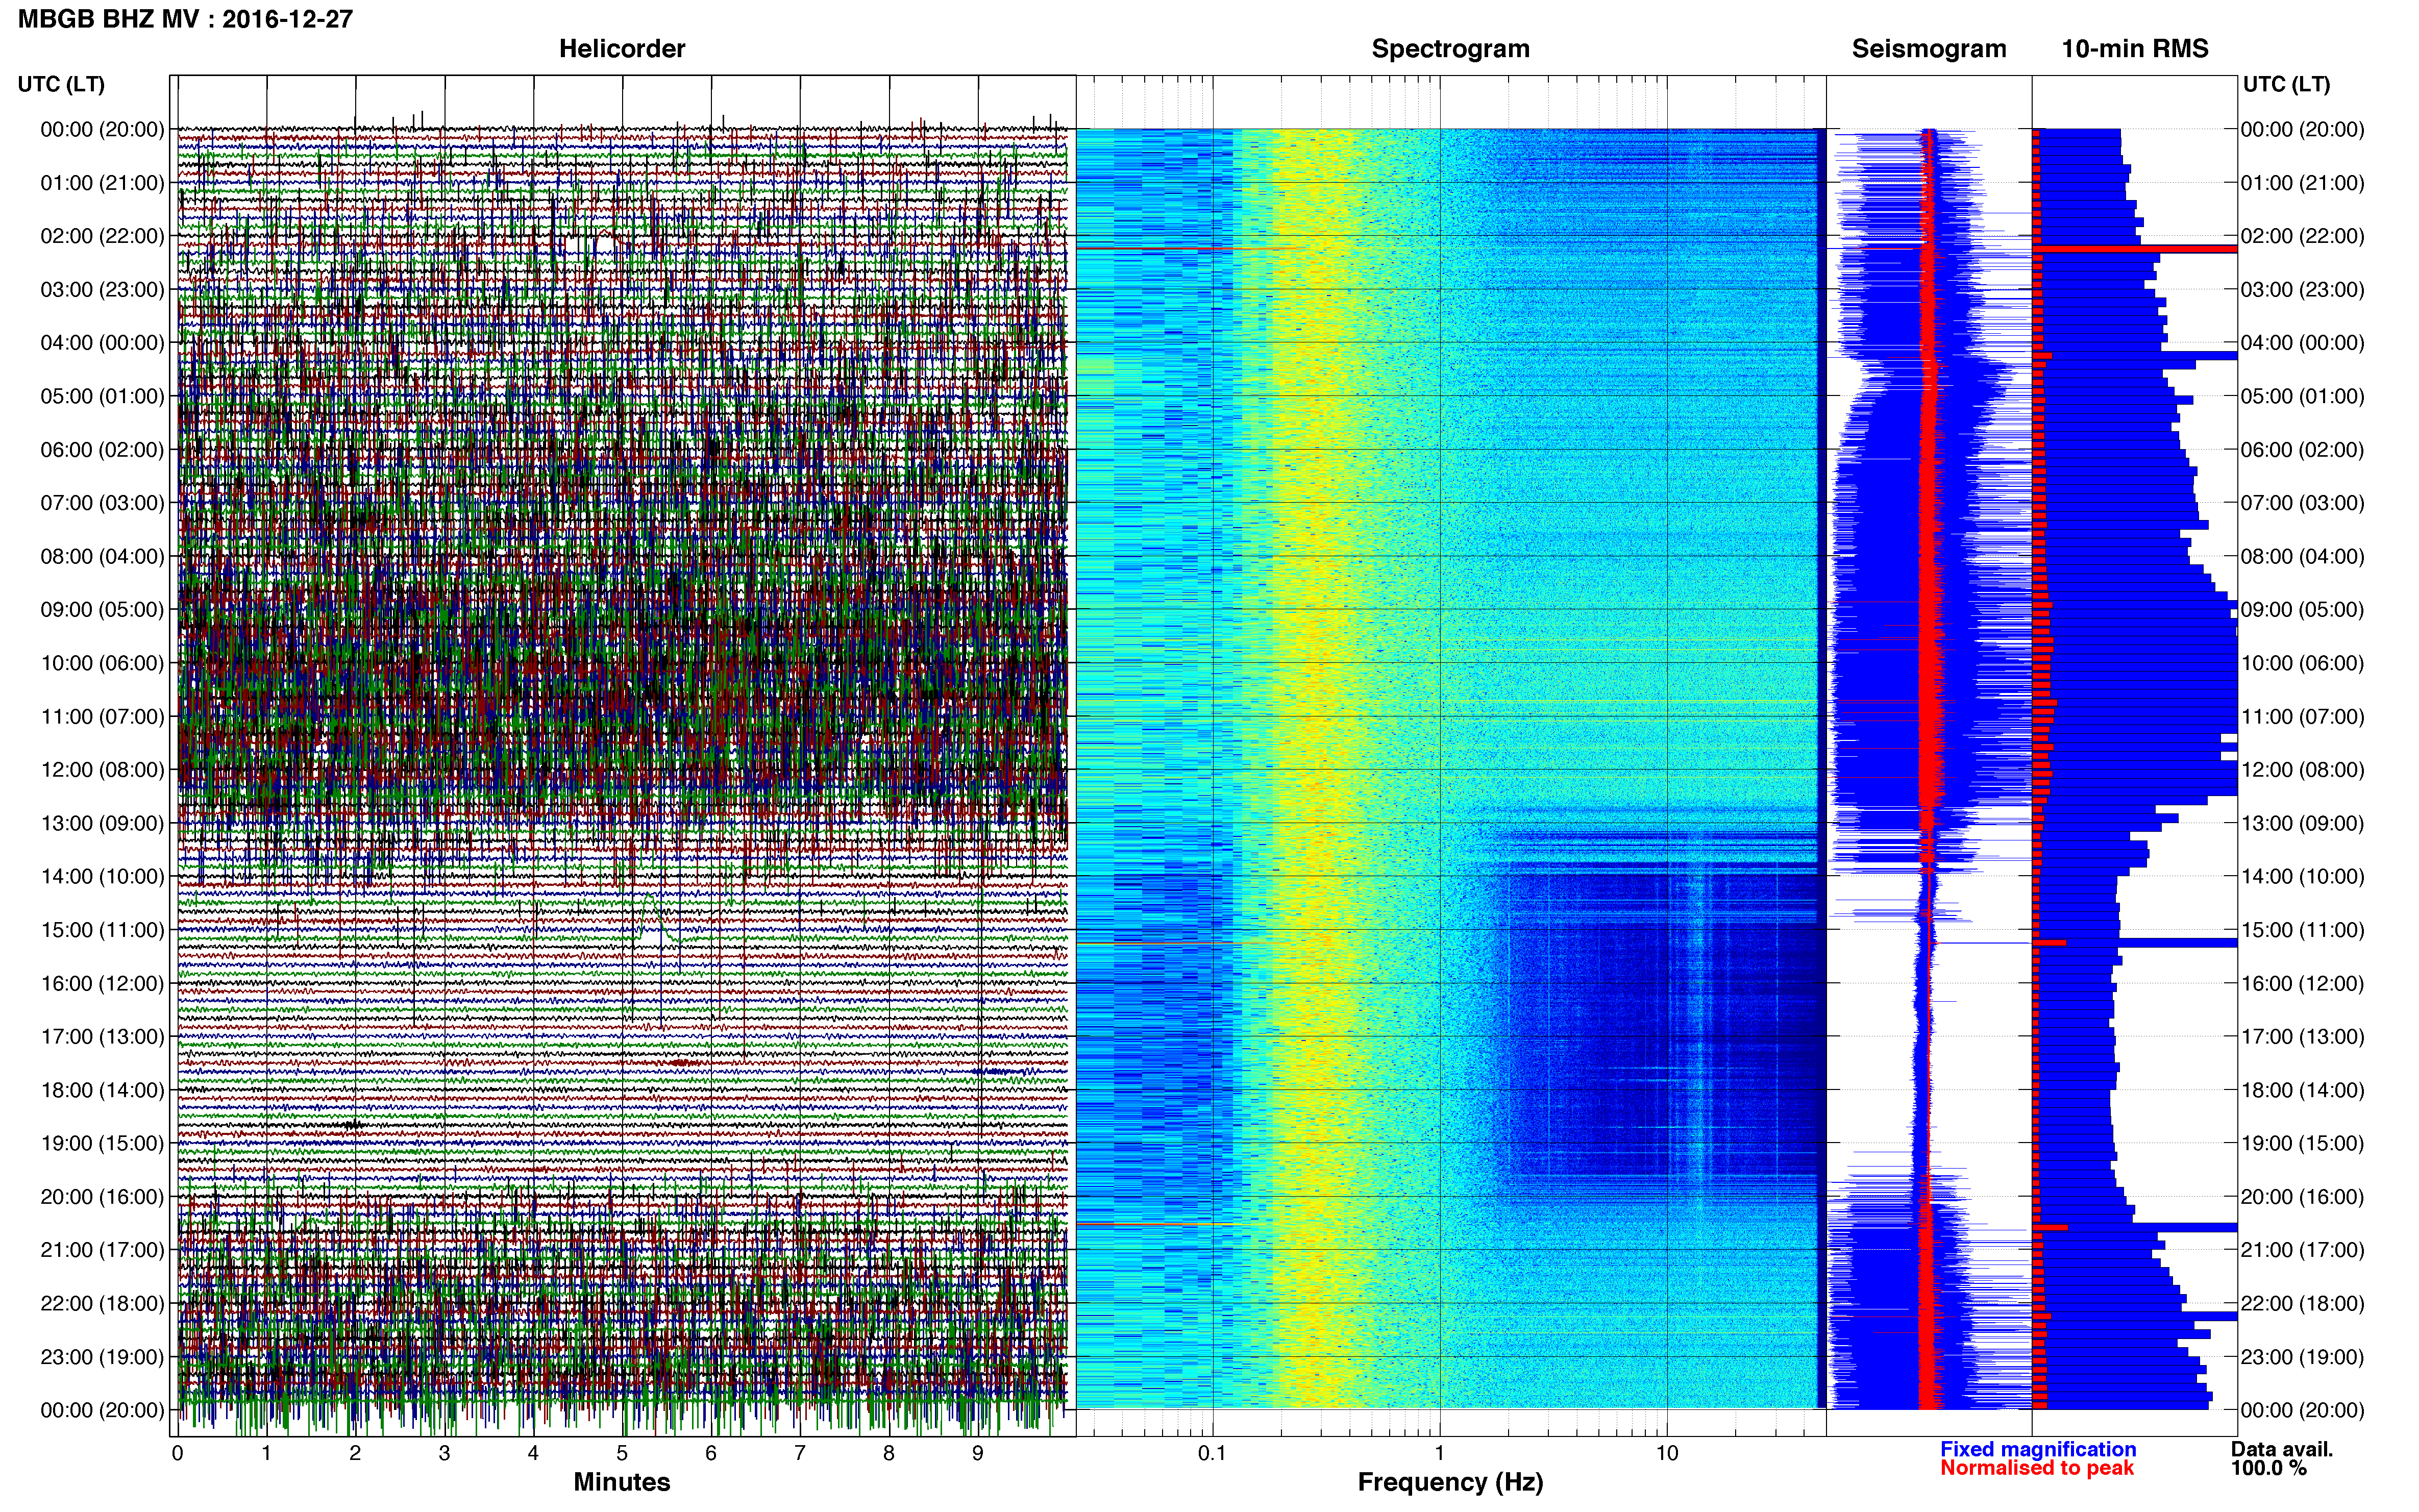Click left time label '10:00 (06:00)'
Screen dimensions: 2419x1512
(102, 663)
